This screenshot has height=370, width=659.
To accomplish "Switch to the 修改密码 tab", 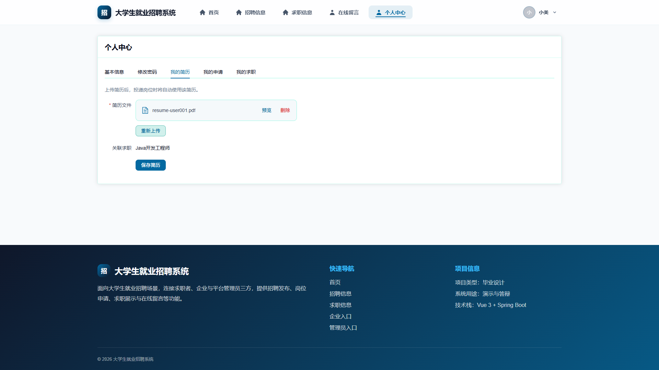I will coord(147,72).
